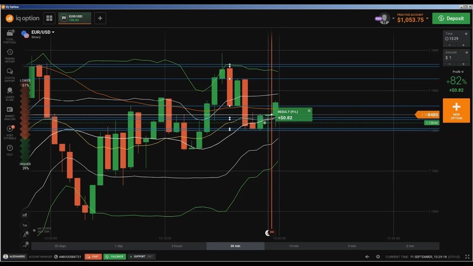Screen dimensions: 473x266
Task: Open the chart type candles icon
Action: pos(25,215)
